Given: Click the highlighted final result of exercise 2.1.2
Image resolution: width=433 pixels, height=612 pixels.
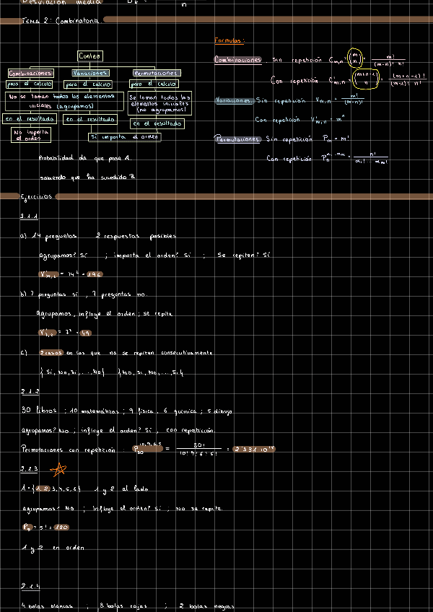Looking at the screenshot, I should [x=252, y=449].
